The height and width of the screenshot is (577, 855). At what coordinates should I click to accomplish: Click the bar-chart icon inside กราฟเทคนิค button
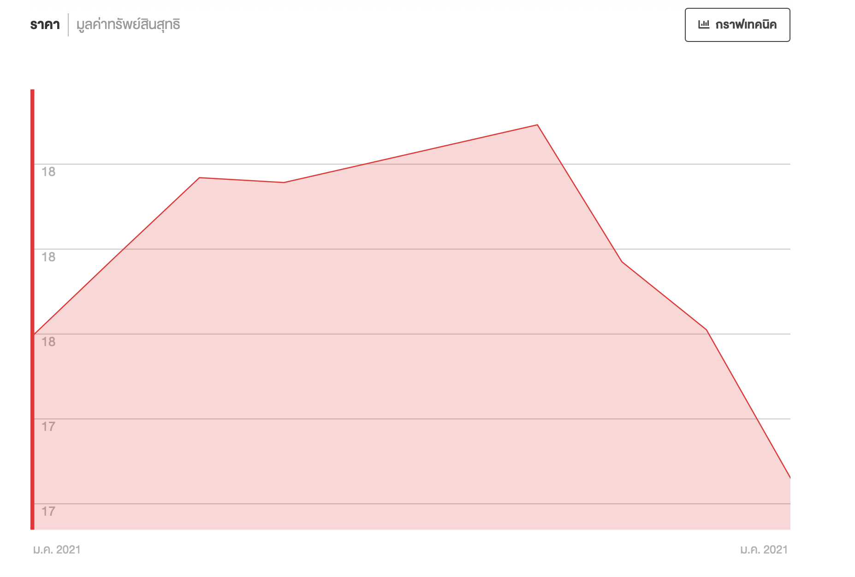[x=704, y=25]
